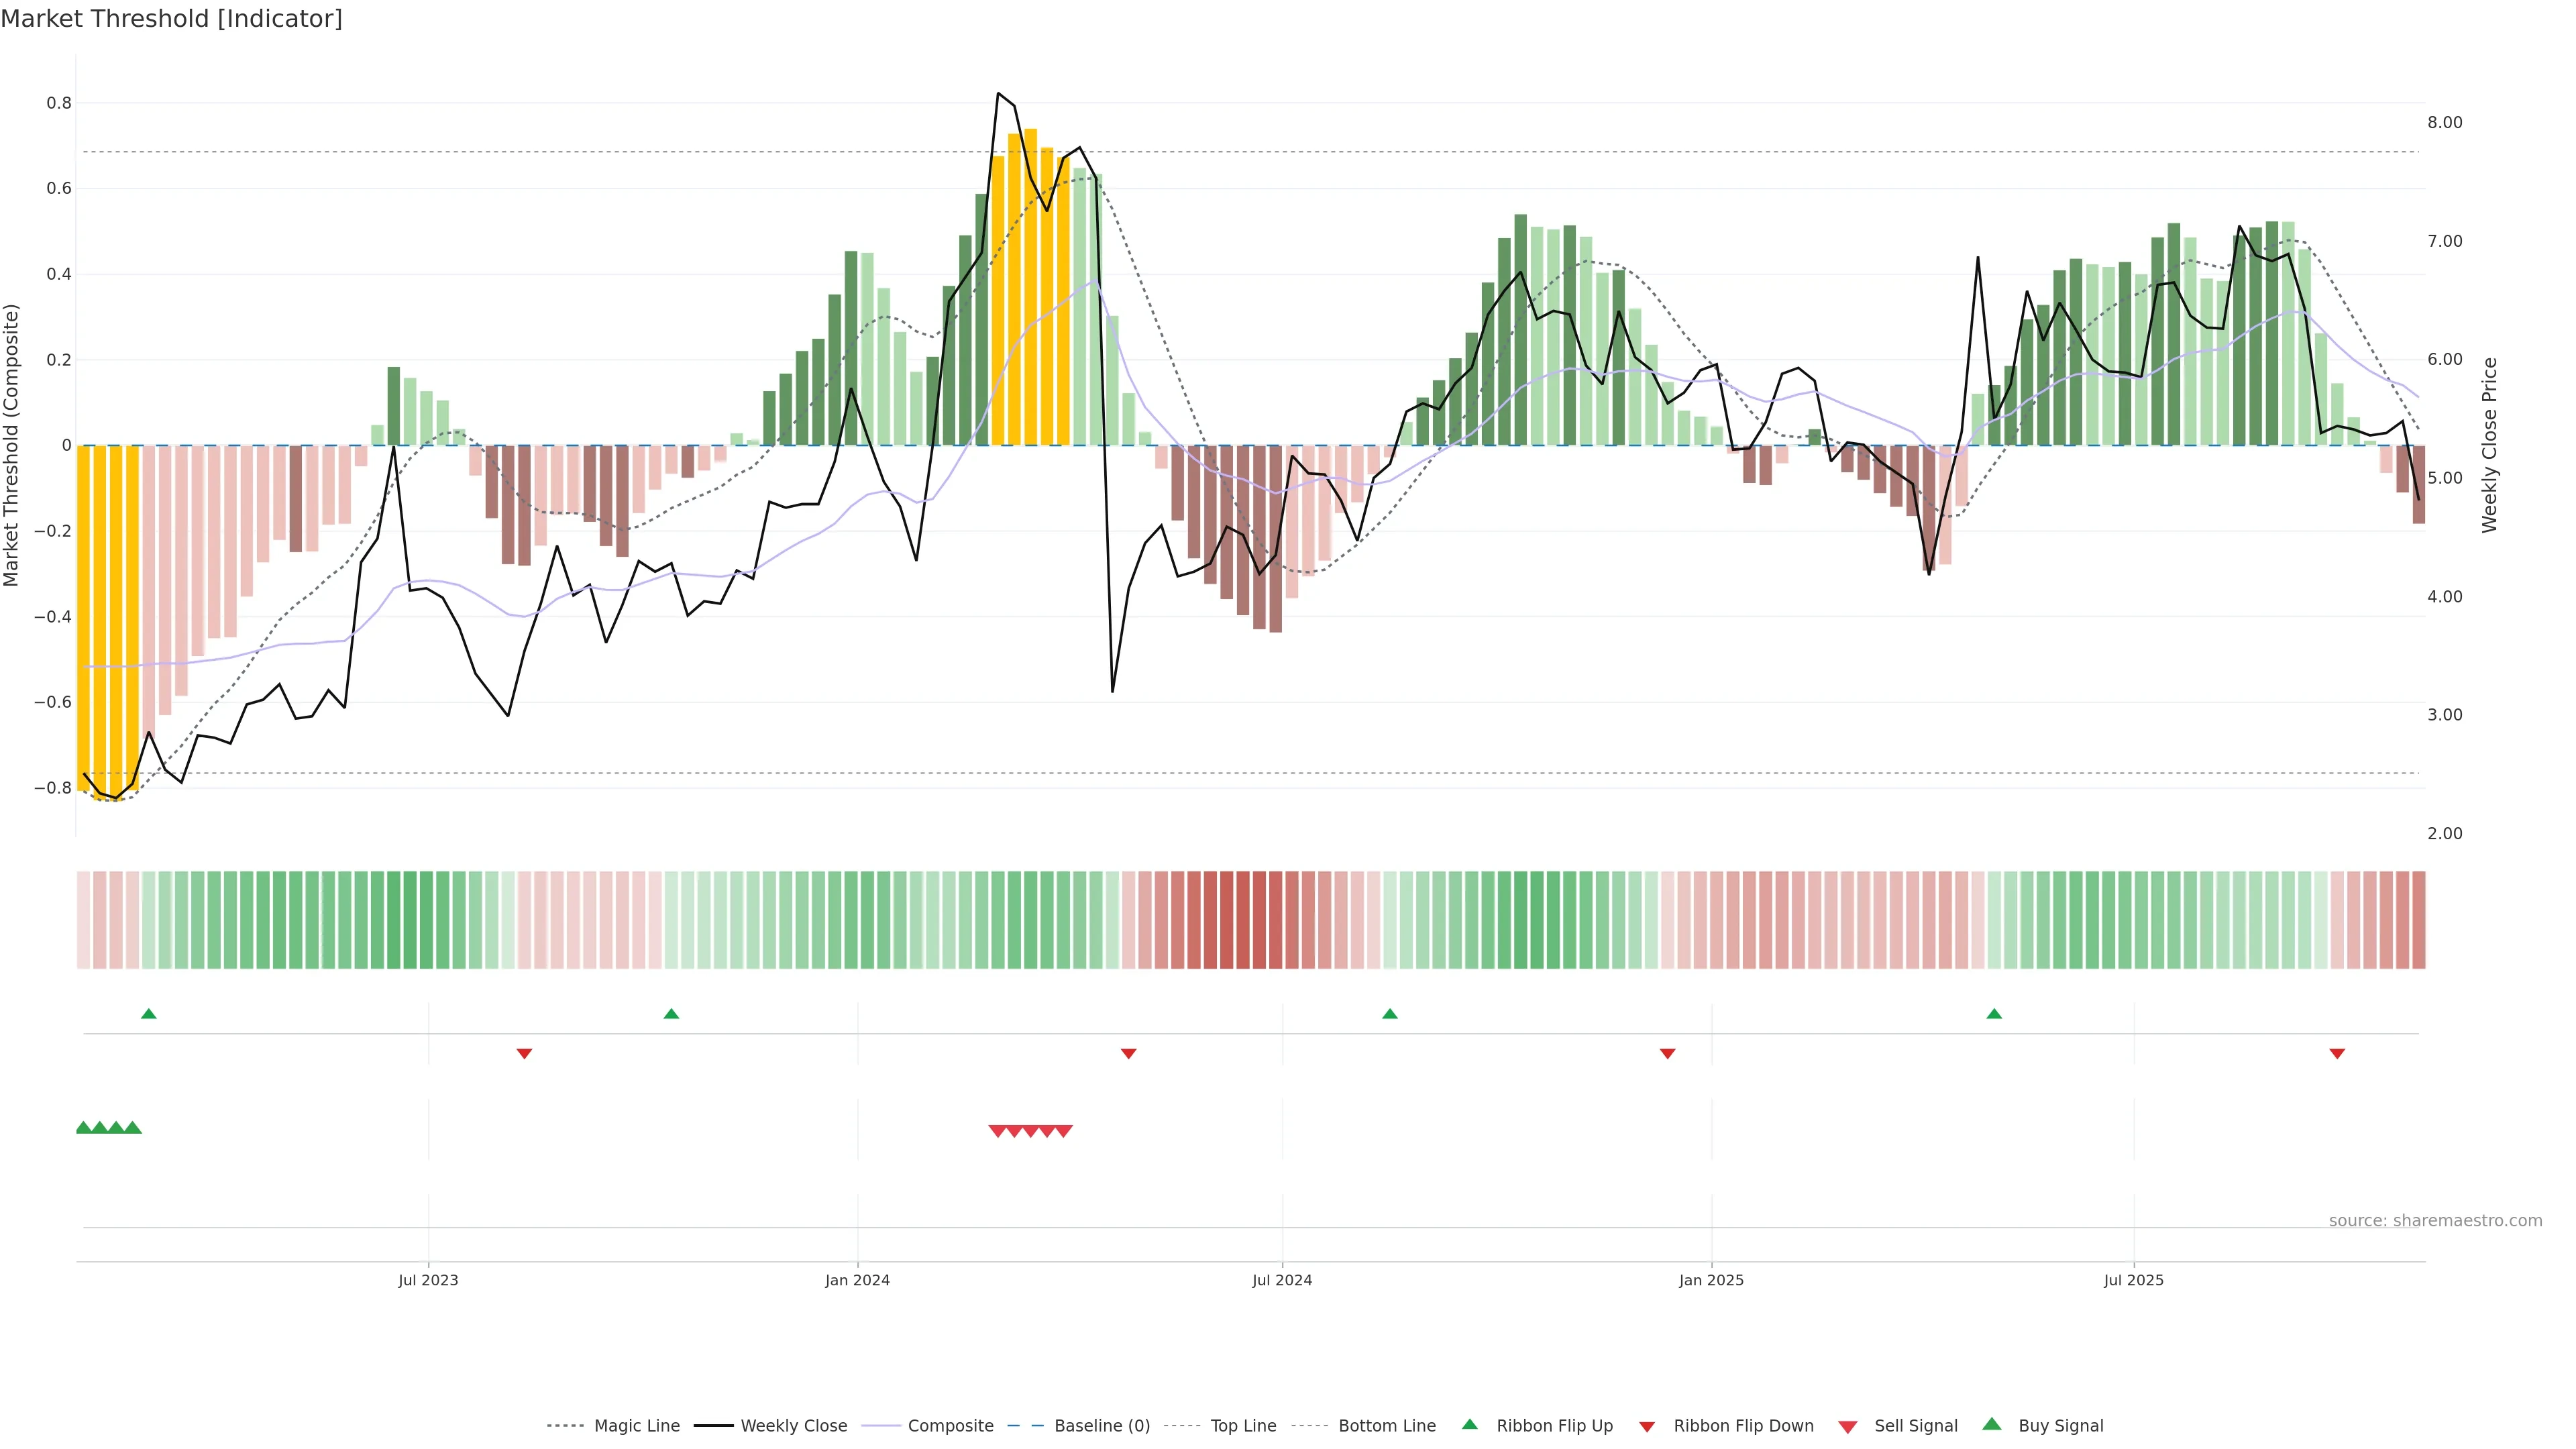Click the Ribbon Flip Up marker near May 2025

coord(1994,1014)
